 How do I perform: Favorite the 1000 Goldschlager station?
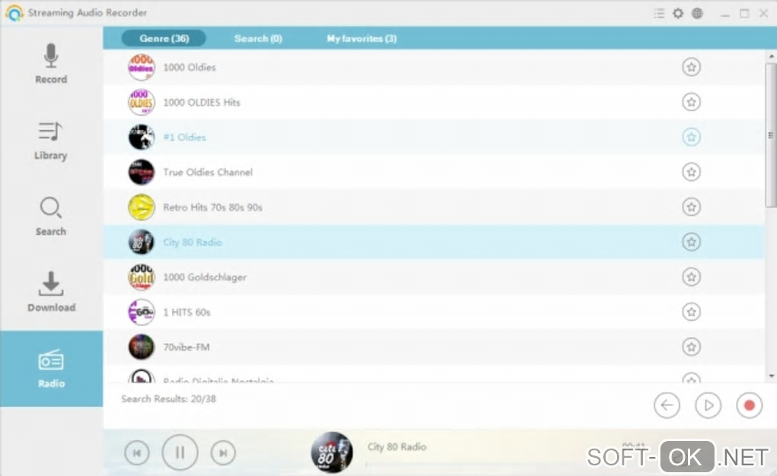click(x=691, y=277)
